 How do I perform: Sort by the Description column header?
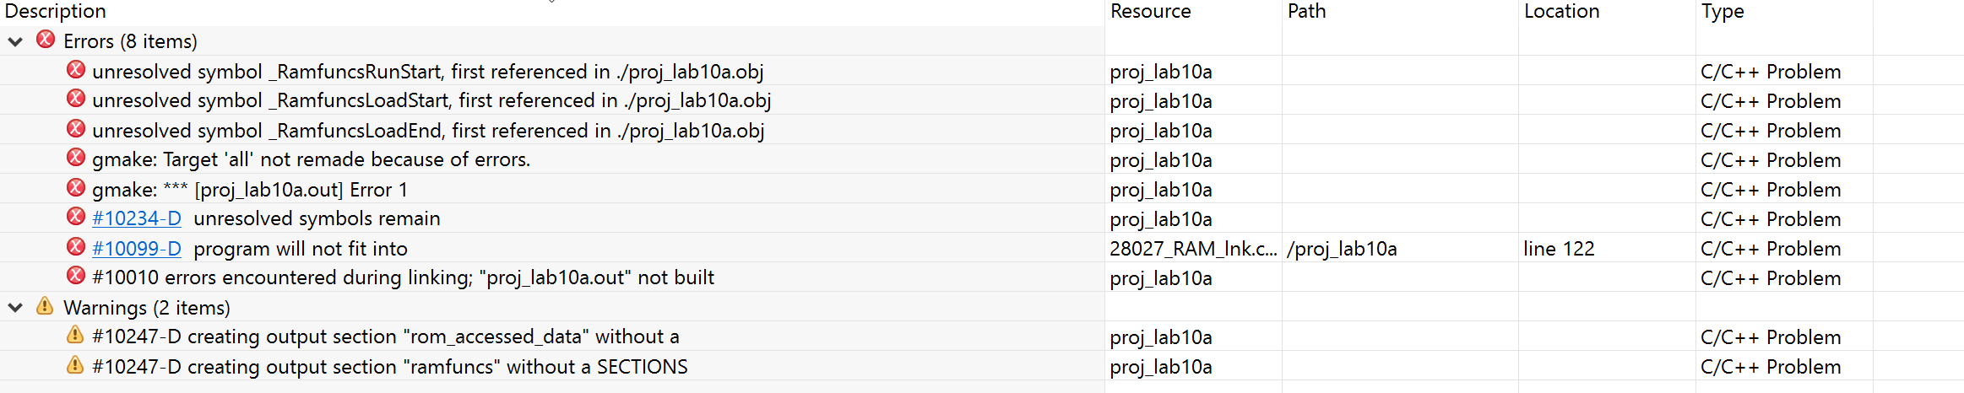(56, 11)
